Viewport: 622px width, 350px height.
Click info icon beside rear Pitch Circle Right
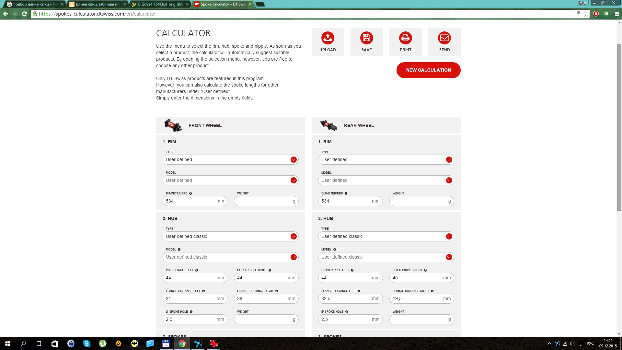pos(425,270)
